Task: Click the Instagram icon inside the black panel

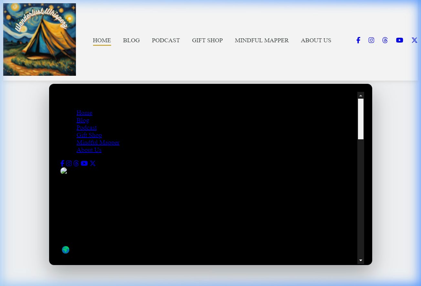Action: coord(69,163)
